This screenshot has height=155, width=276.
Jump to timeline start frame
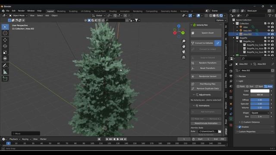click(107, 139)
